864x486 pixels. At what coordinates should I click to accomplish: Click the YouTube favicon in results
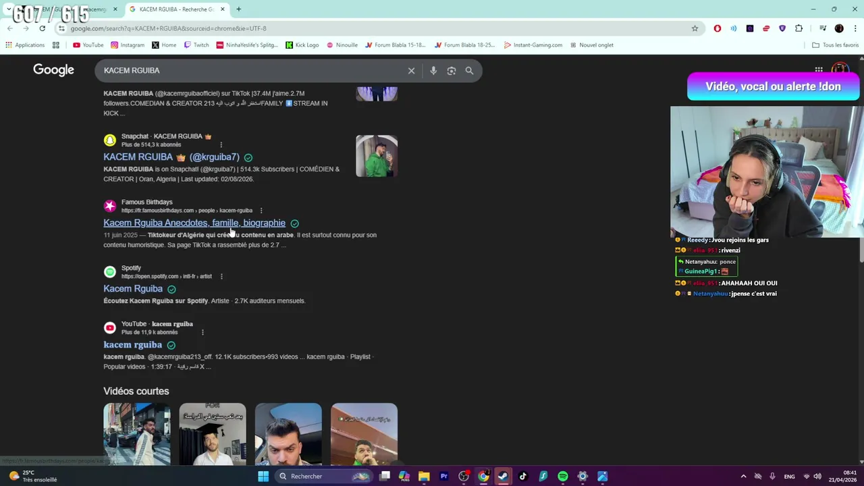(x=109, y=328)
